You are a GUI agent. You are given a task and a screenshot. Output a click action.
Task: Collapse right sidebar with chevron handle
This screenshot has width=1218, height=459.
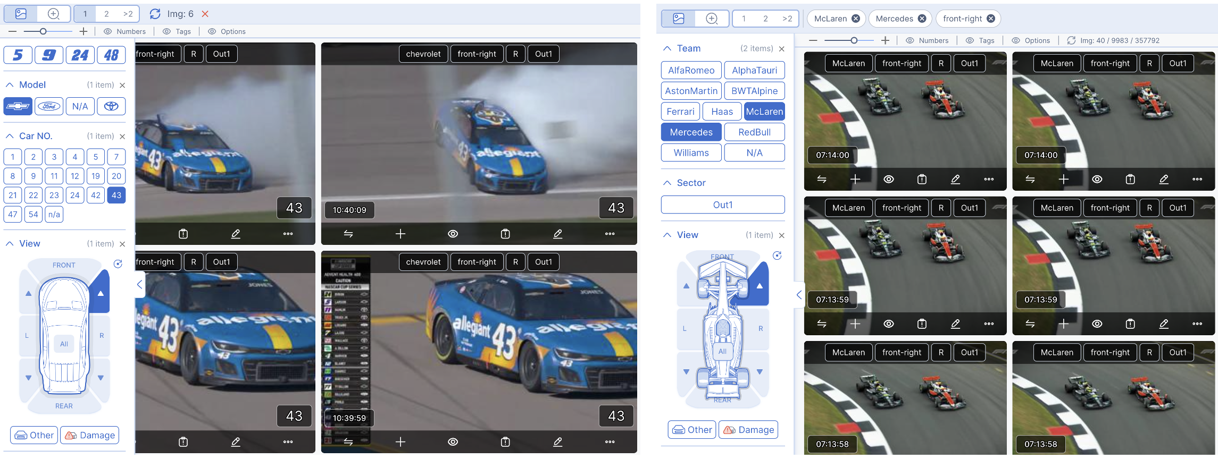click(798, 295)
